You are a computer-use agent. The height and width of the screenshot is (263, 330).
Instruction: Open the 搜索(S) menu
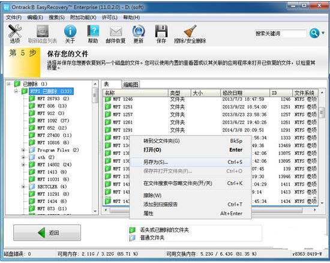point(56,17)
